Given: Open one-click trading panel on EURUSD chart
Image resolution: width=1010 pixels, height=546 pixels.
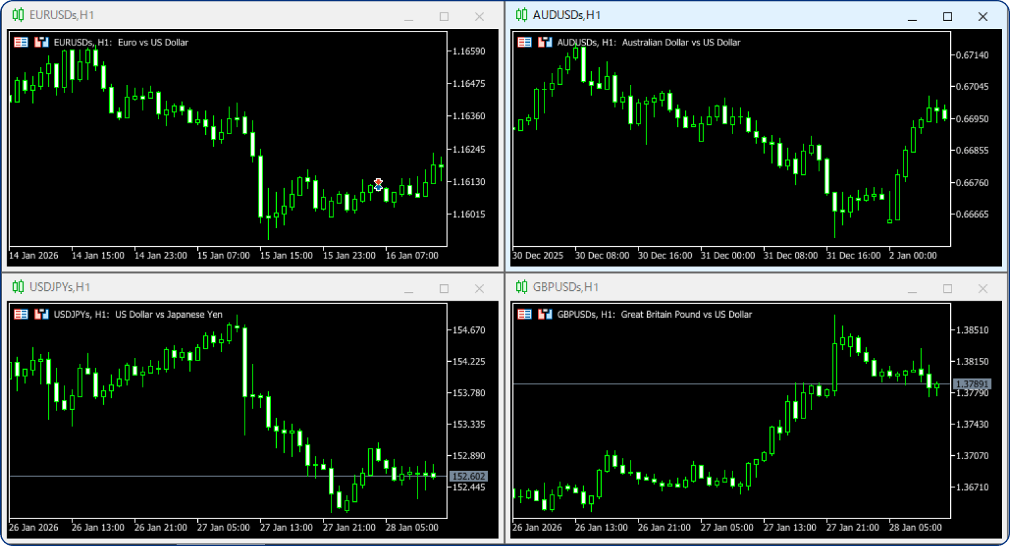Looking at the screenshot, I should [x=21, y=42].
